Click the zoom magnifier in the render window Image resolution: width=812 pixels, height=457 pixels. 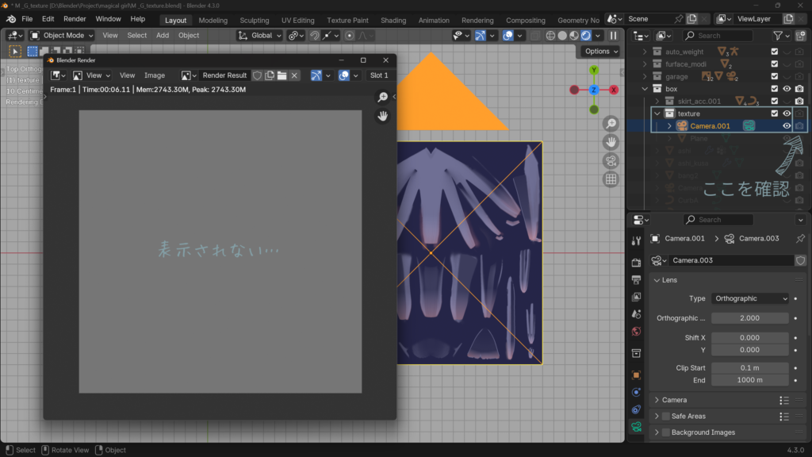pos(383,97)
